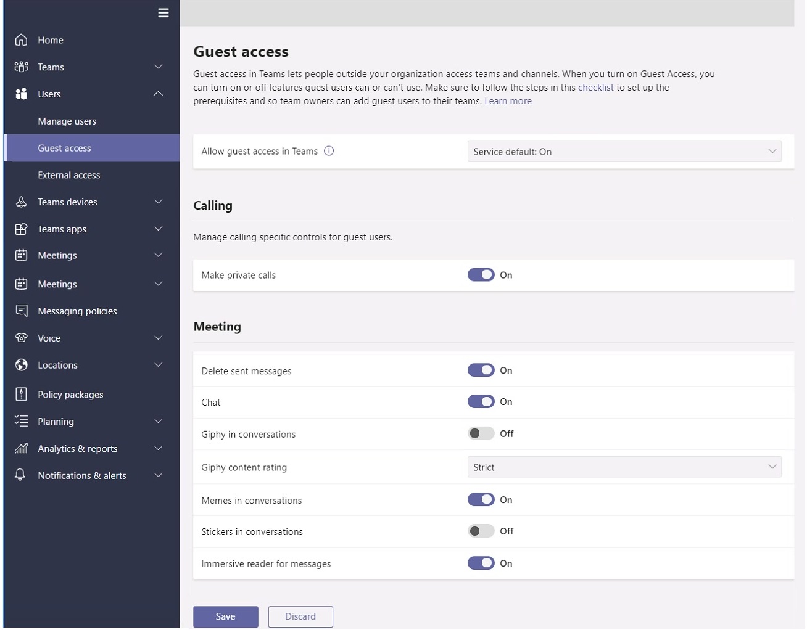Click the Teams devices bell icon
The height and width of the screenshot is (630, 807).
click(x=22, y=202)
